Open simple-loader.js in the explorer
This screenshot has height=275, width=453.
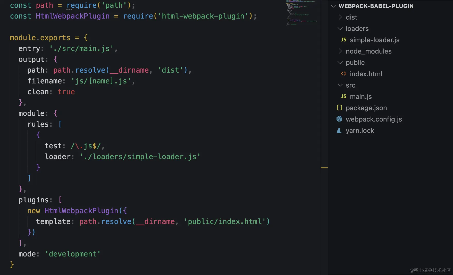pyautogui.click(x=375, y=40)
